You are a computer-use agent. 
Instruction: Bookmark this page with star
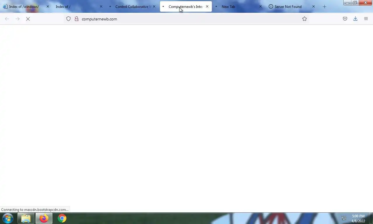pos(305,19)
